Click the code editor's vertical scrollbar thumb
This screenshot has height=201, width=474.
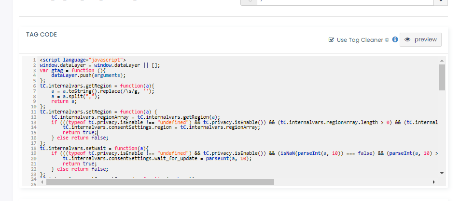(442, 77)
